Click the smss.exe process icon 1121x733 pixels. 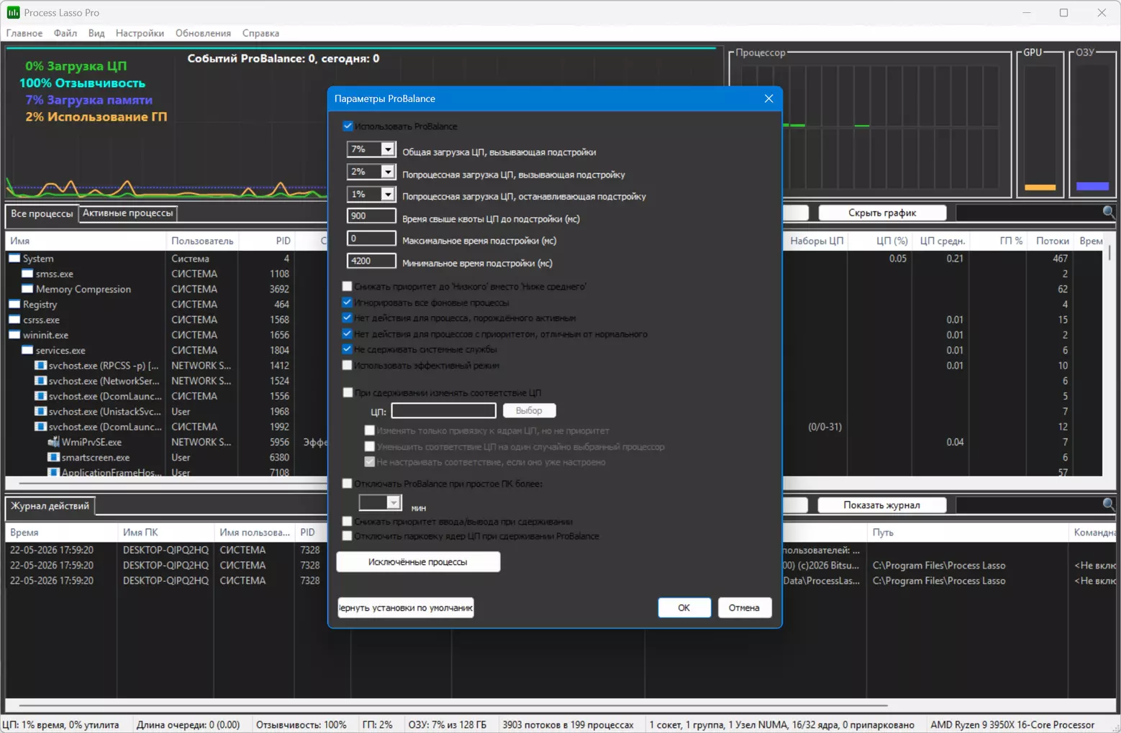pos(27,274)
